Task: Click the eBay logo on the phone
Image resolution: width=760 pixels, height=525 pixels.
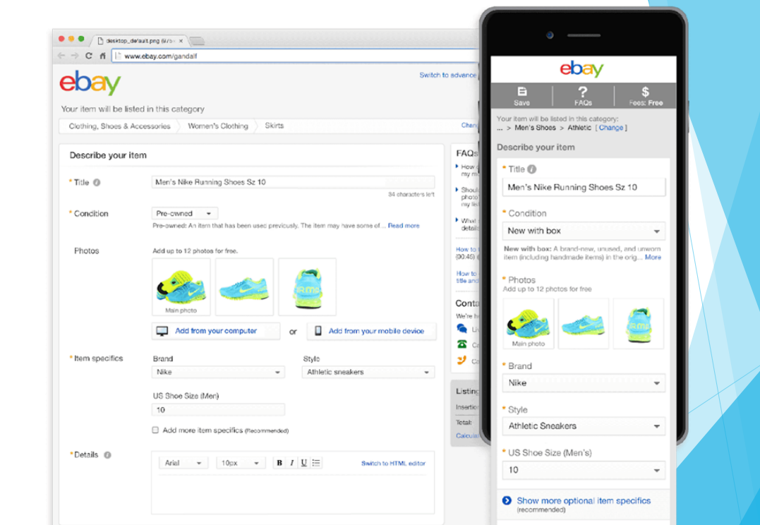Action: 581,69
